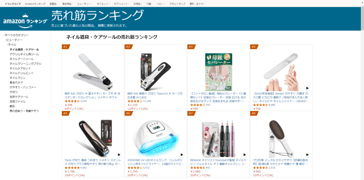
Task: Open the Amazonランキング menu item
Action: click(x=35, y=4)
